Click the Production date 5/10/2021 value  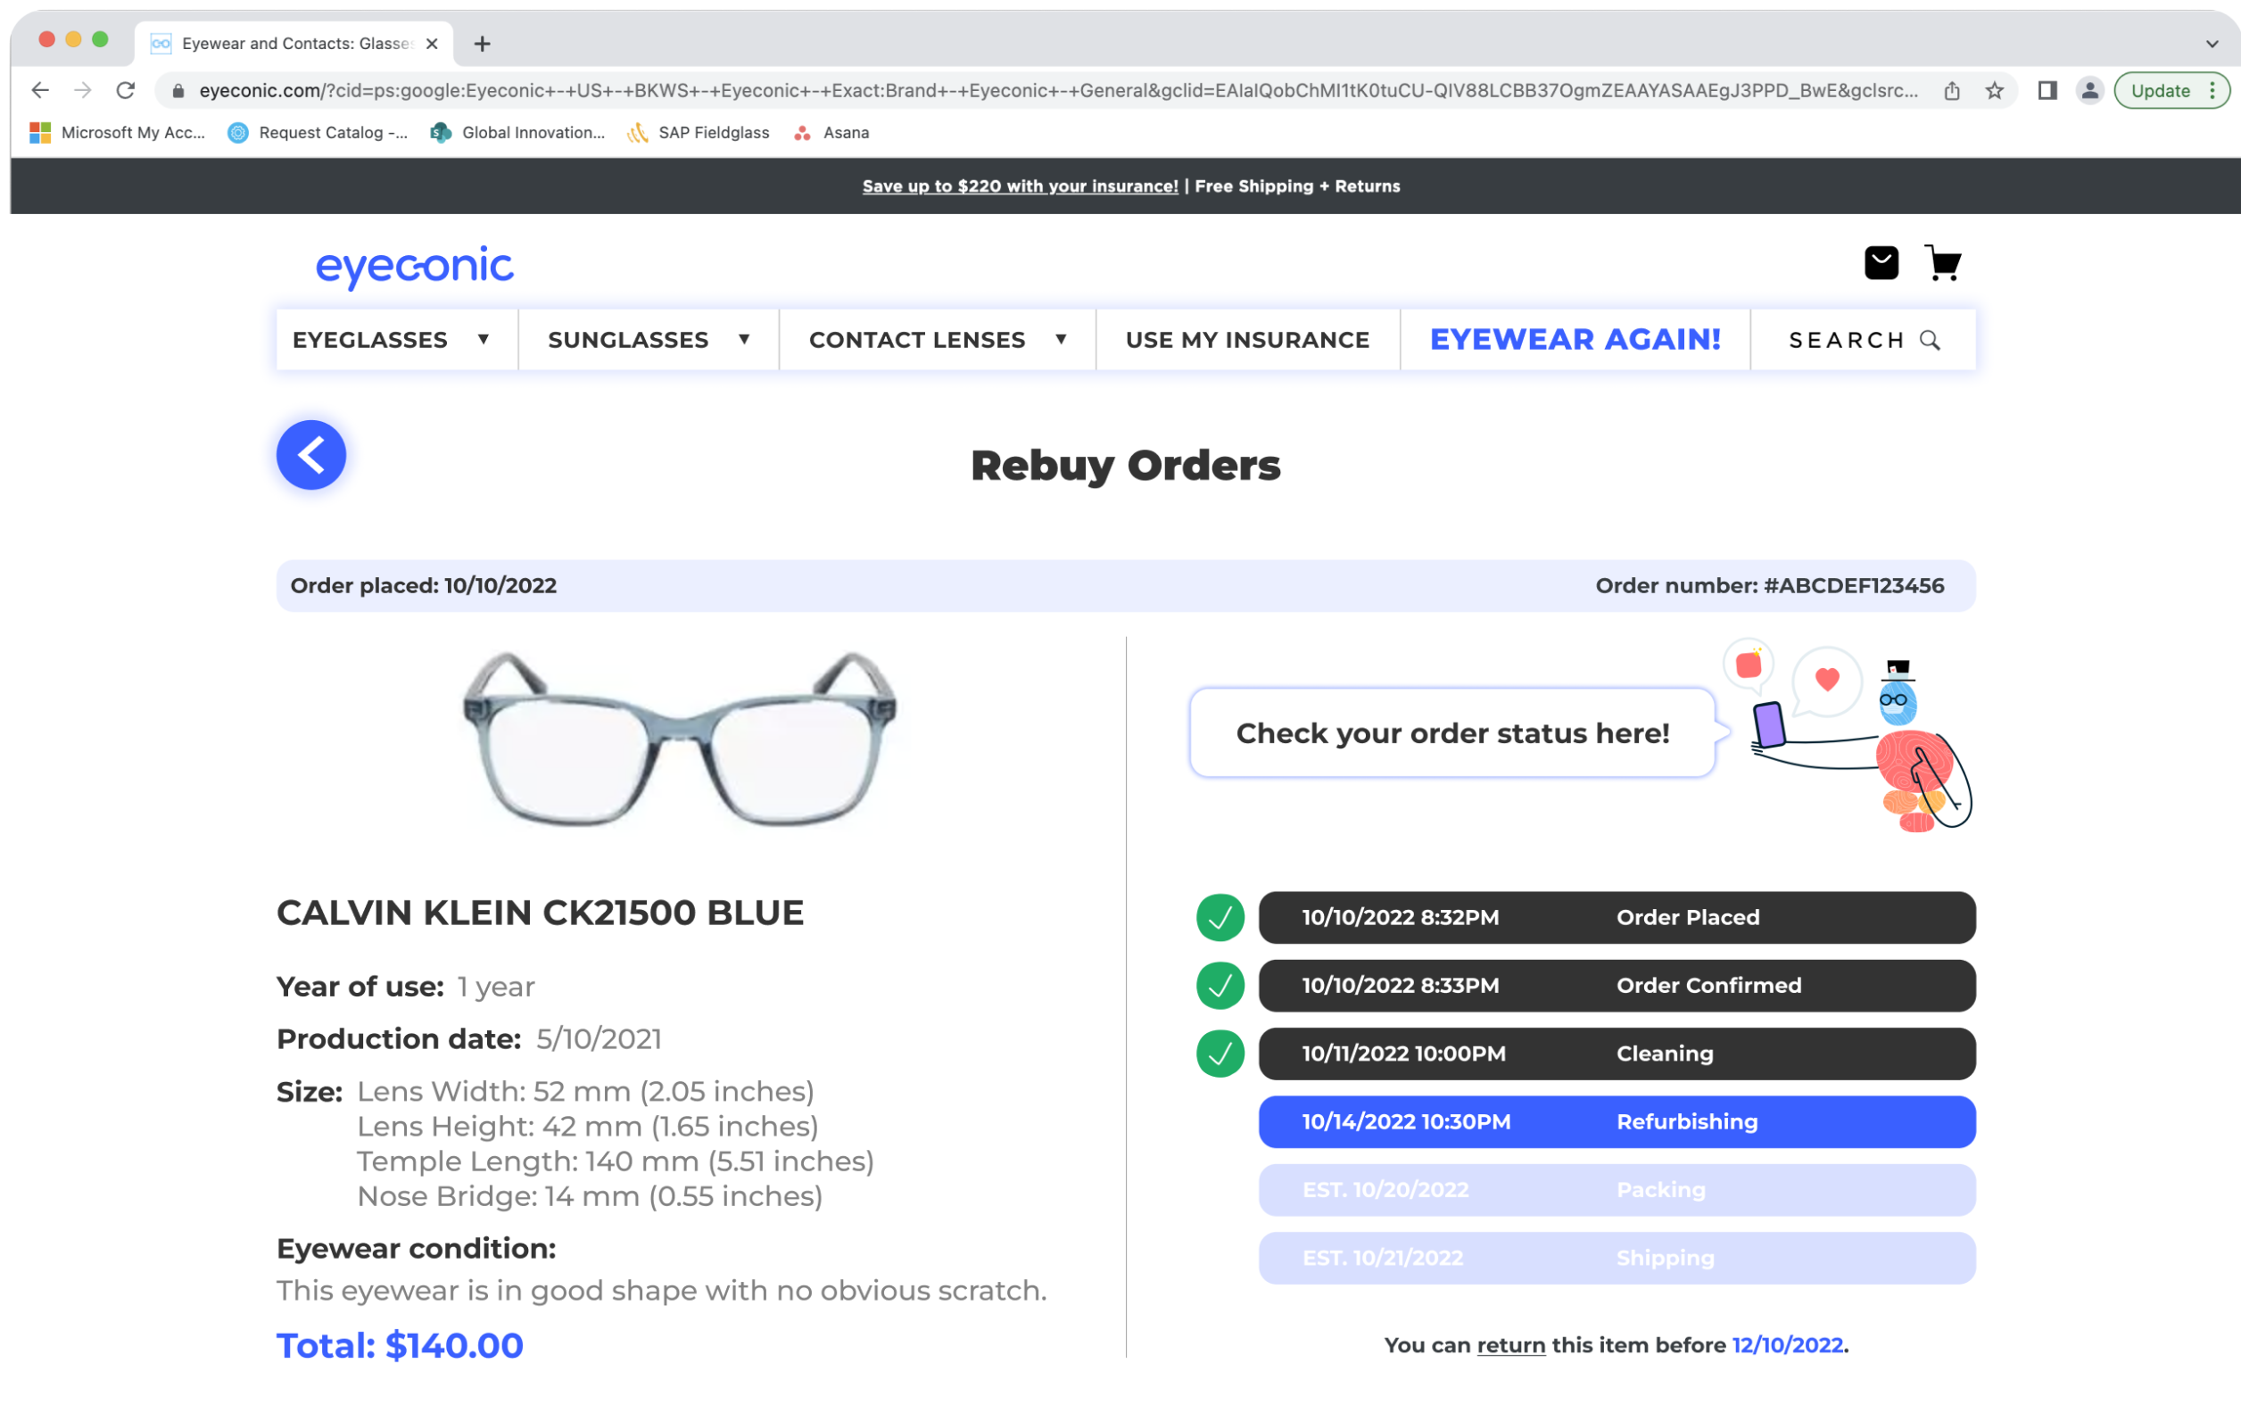(599, 1038)
